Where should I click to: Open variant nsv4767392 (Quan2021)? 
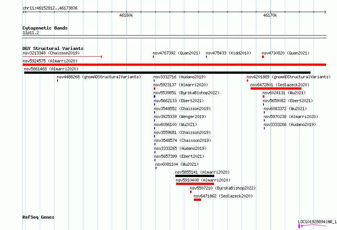176,53
